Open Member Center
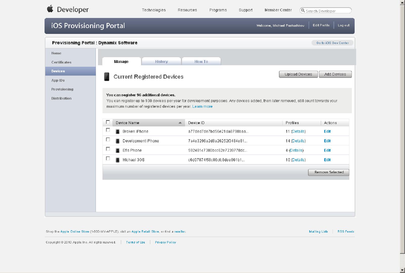Image resolution: width=405 pixels, height=273 pixels. (x=278, y=10)
